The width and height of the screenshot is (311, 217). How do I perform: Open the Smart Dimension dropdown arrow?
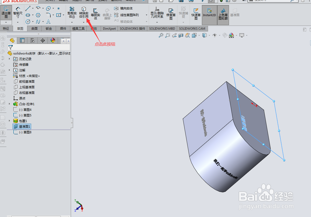[18, 23]
